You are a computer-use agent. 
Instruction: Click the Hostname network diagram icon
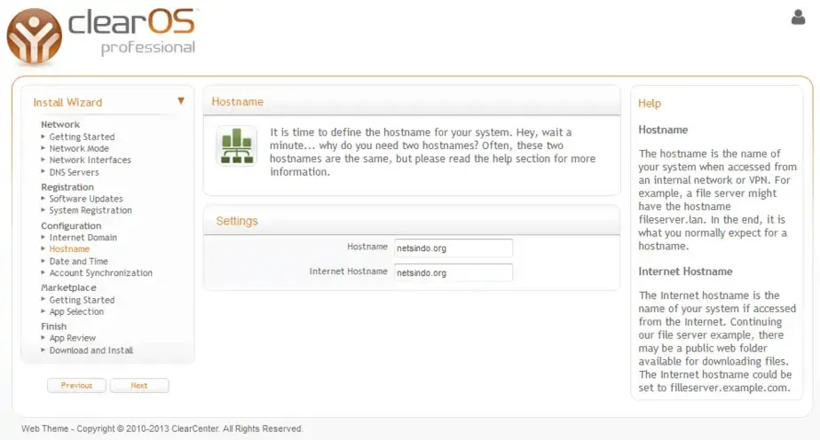tap(236, 146)
